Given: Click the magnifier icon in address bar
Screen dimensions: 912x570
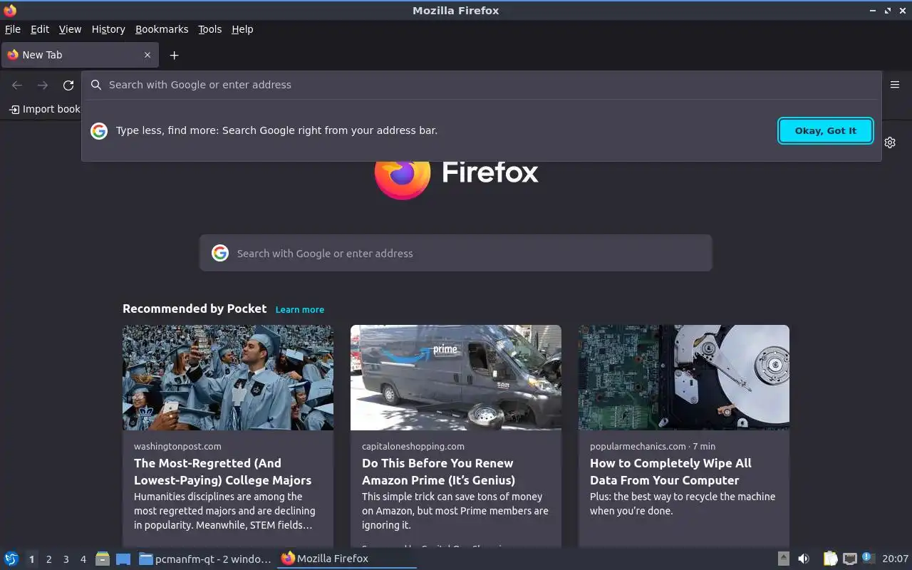Looking at the screenshot, I should click(x=96, y=85).
